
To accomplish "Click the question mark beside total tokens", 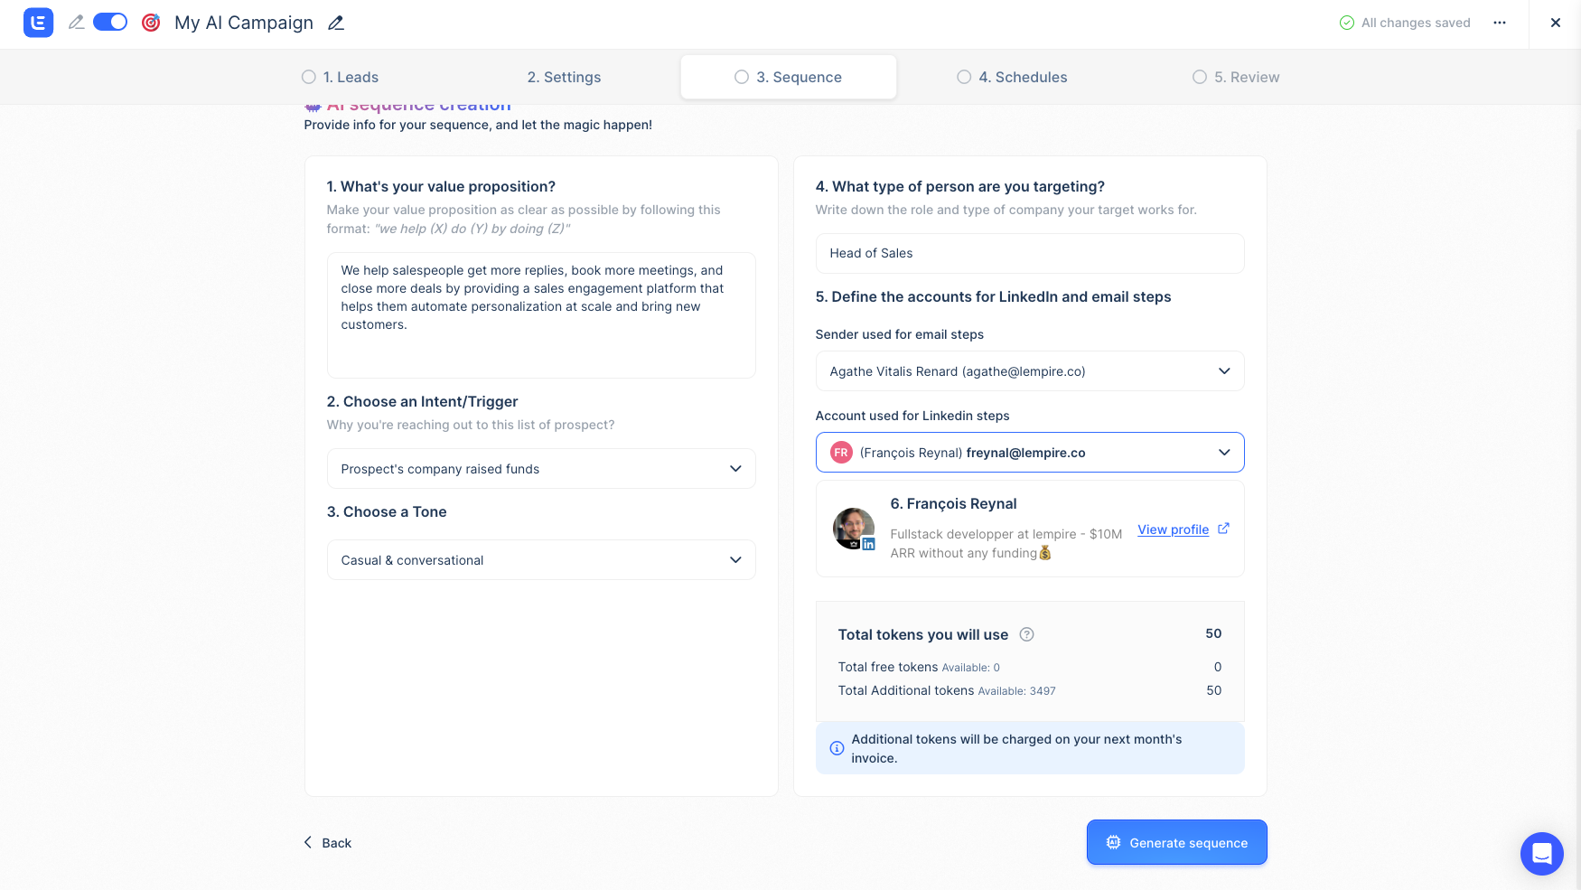I will coord(1027,634).
